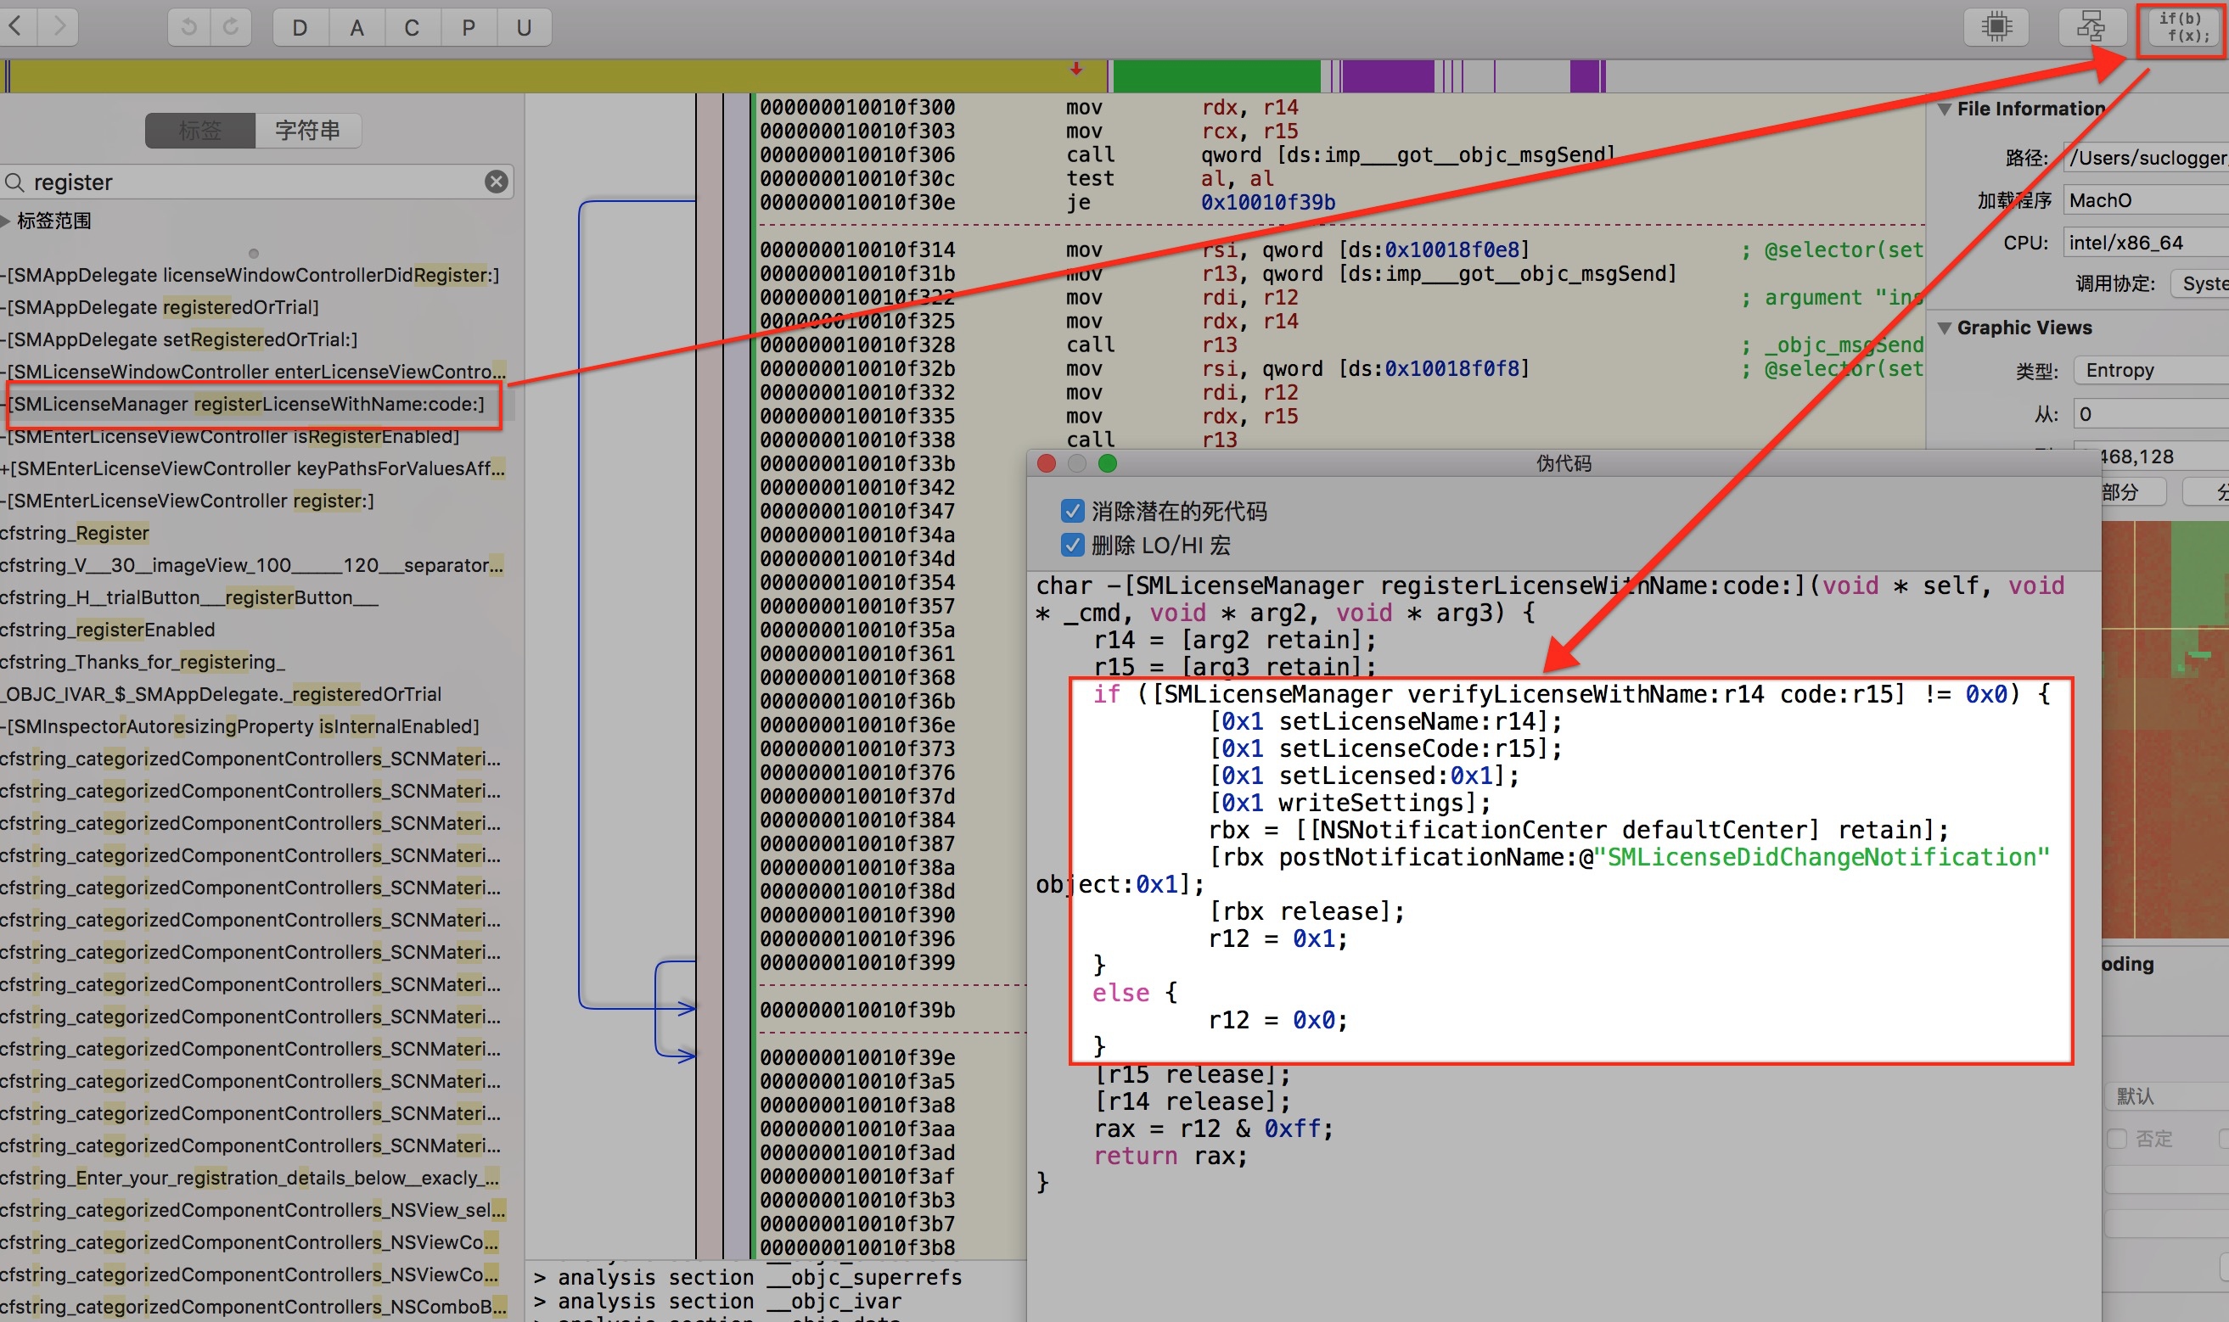2229x1322 pixels.
Task: Collapse the Graphic Views section
Action: click(x=1944, y=328)
